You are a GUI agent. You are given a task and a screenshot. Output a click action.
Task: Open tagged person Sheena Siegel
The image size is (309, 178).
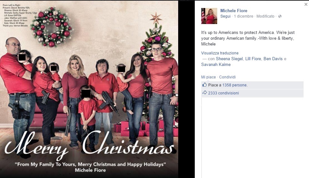tap(229, 59)
